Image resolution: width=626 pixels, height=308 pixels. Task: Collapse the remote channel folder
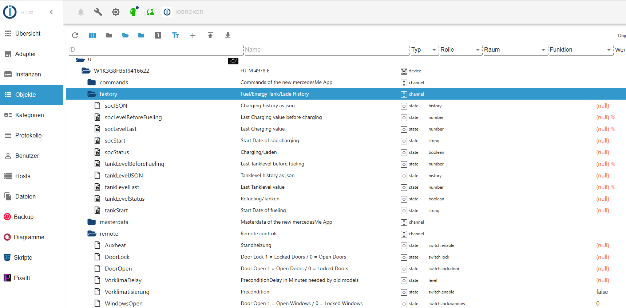click(x=92, y=234)
